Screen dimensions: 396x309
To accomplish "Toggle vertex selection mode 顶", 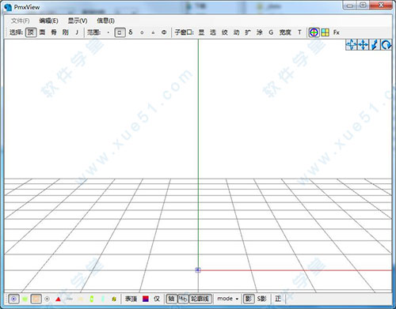I will point(31,32).
